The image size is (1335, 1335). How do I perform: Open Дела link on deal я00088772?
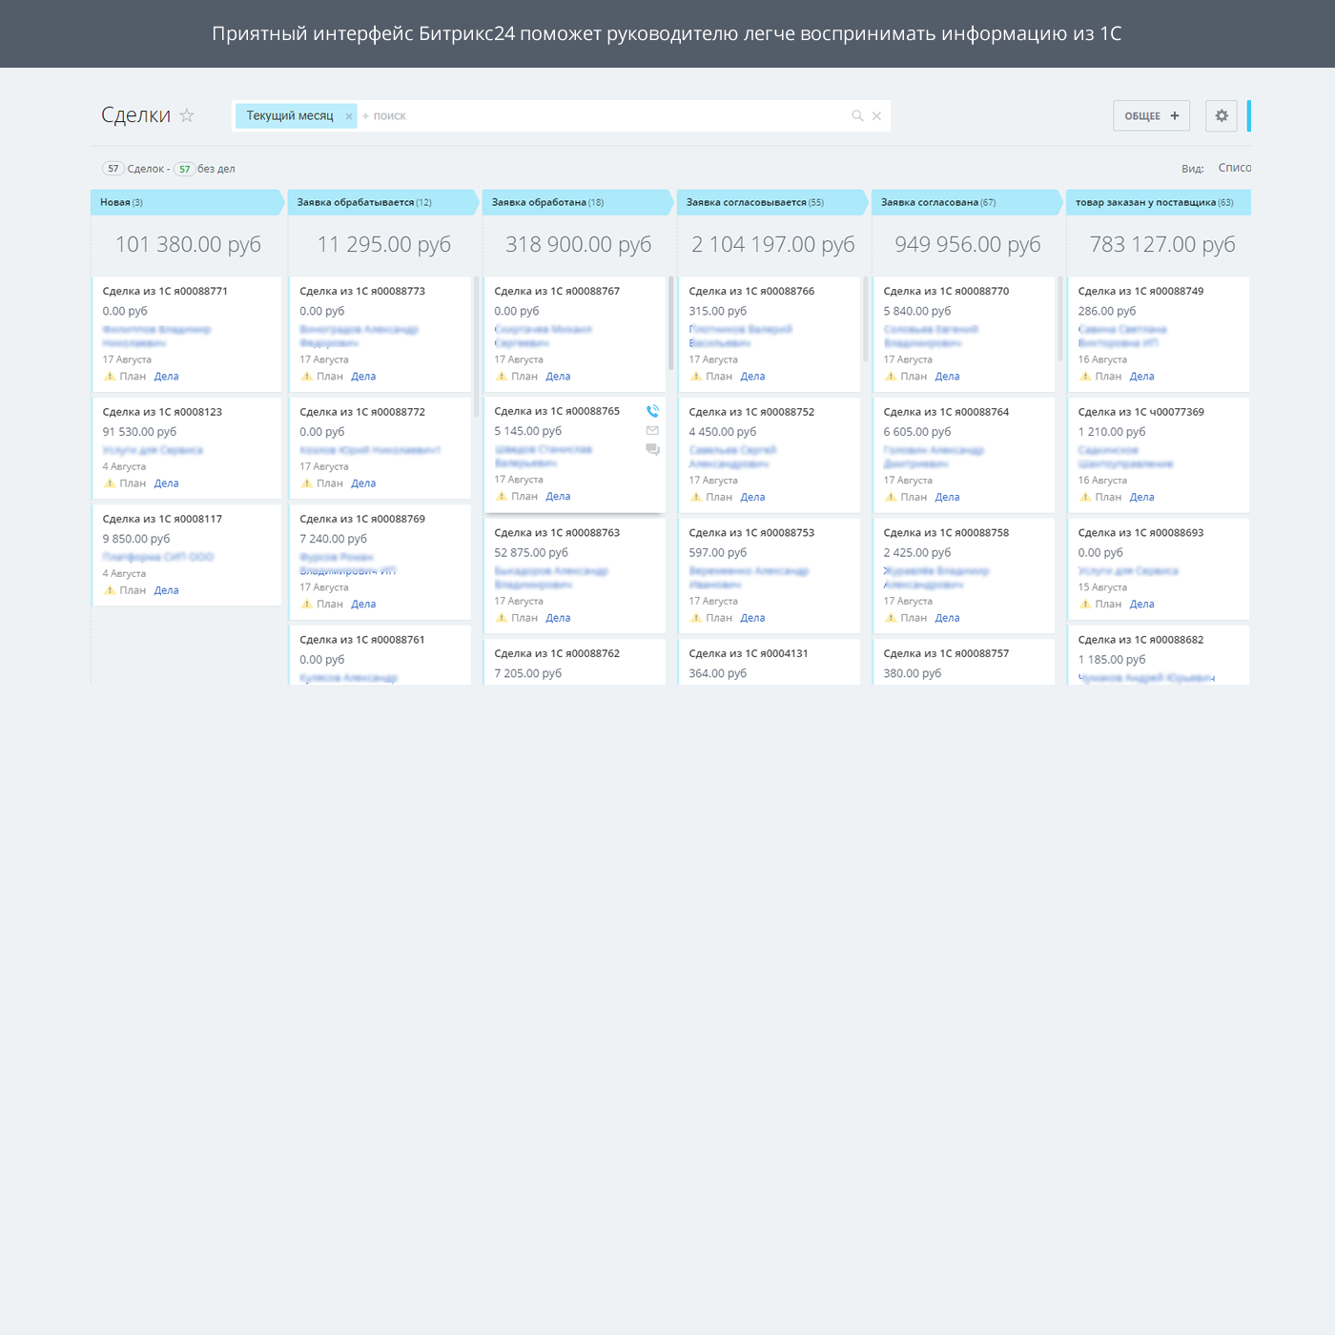pos(363,483)
